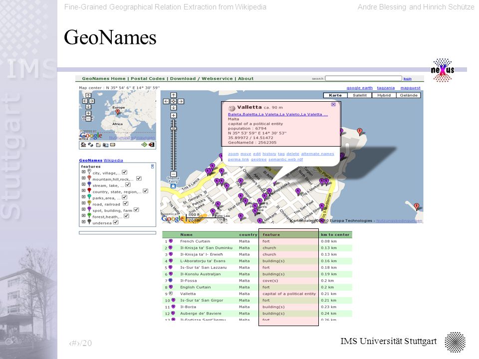Expand the city, village feature group

point(83,172)
